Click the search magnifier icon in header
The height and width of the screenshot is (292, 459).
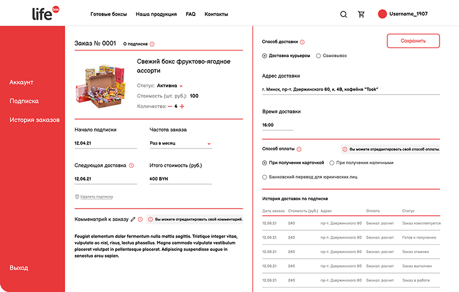[343, 14]
